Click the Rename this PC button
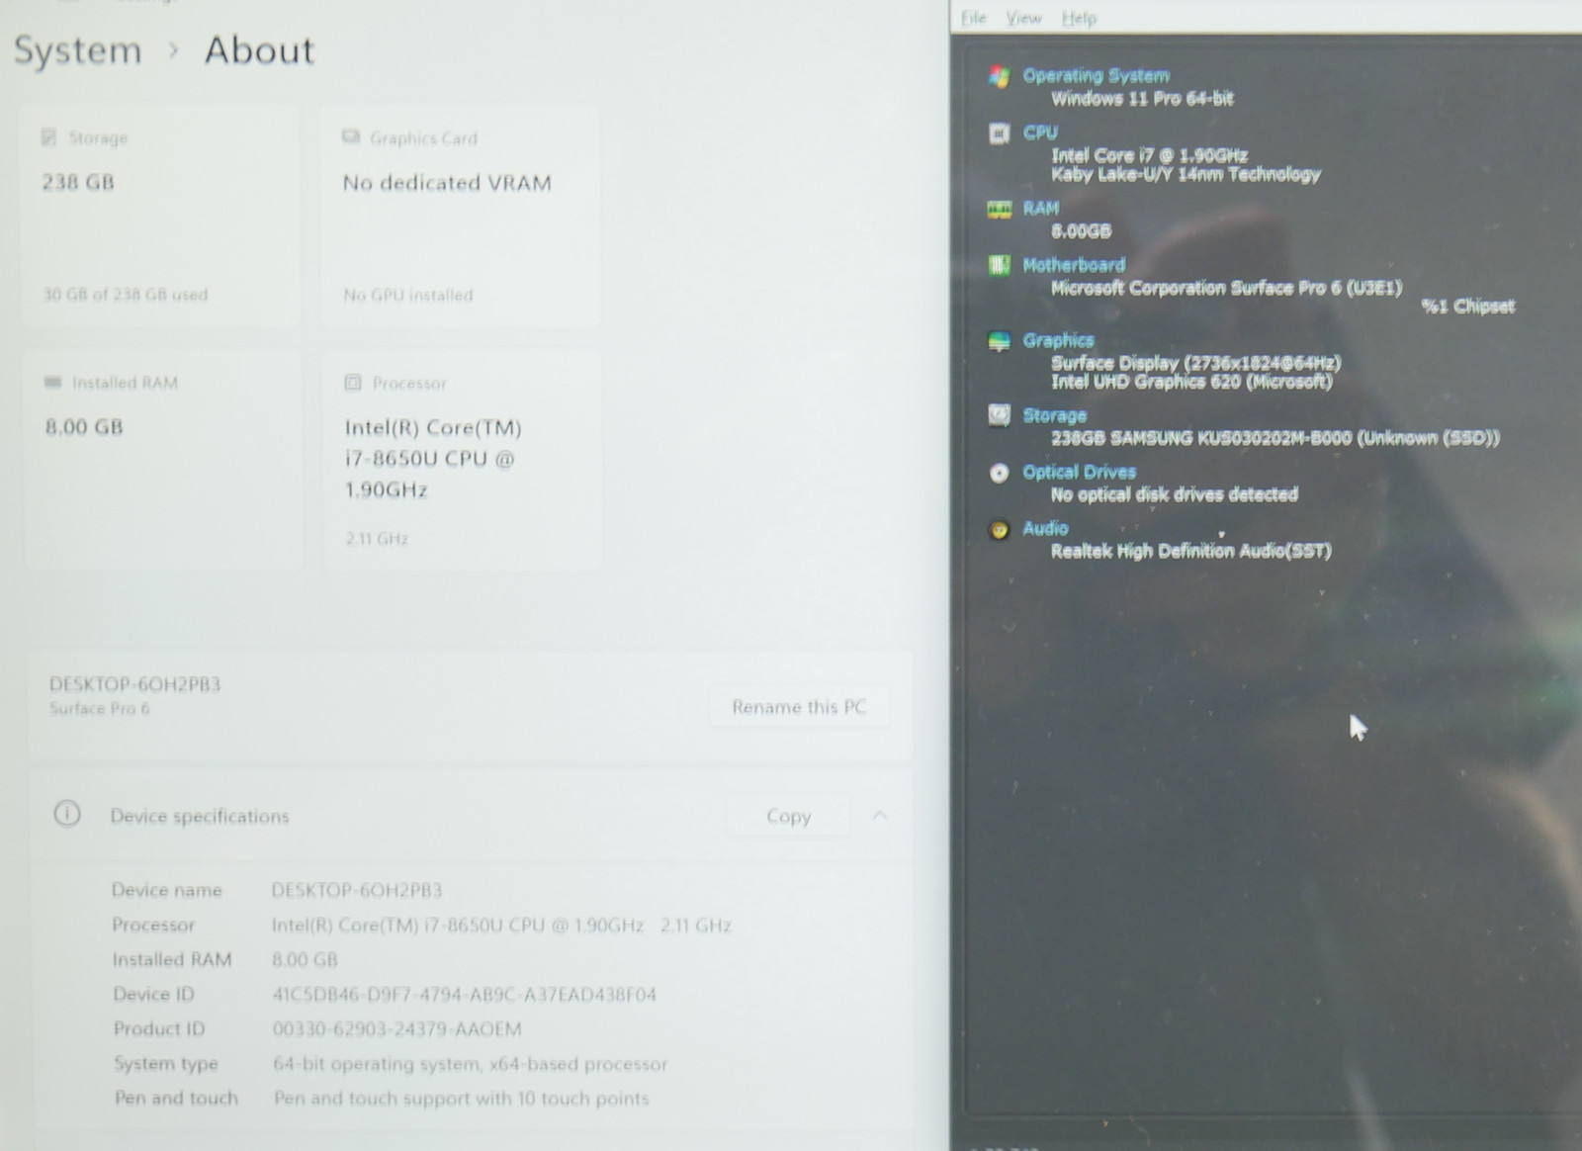The width and height of the screenshot is (1582, 1151). (799, 707)
